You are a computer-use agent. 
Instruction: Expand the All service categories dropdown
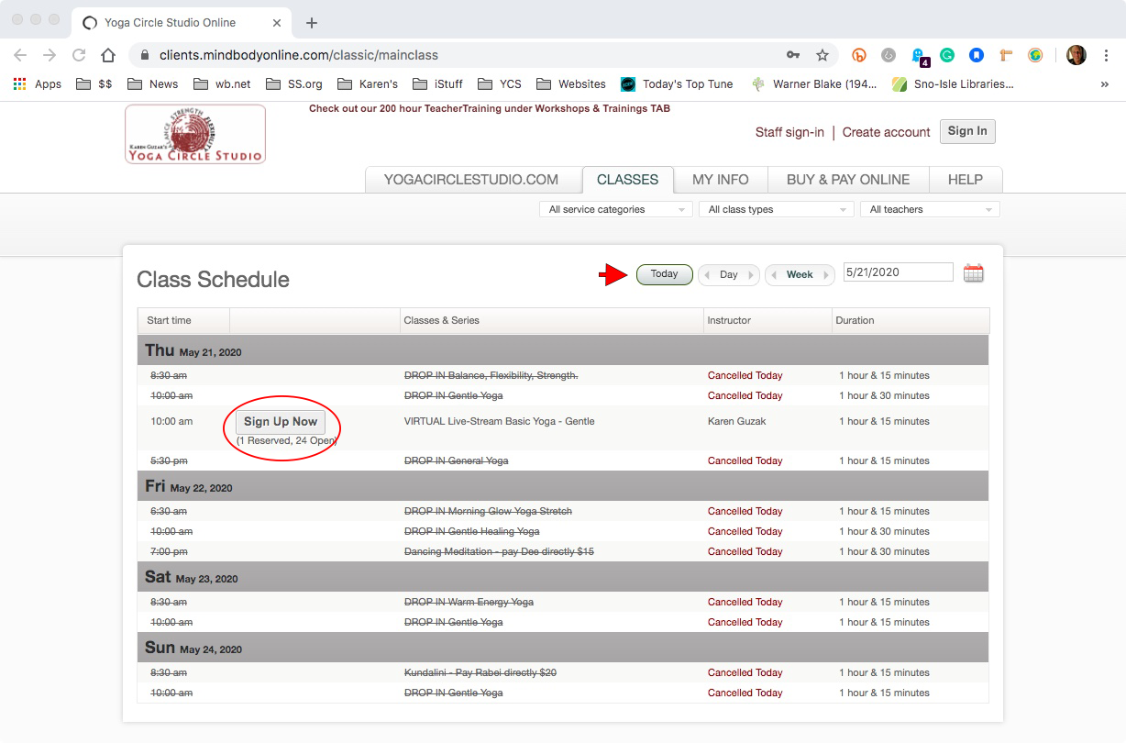coord(615,210)
